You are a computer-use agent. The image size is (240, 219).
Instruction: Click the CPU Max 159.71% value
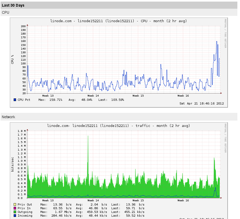click(x=56, y=100)
